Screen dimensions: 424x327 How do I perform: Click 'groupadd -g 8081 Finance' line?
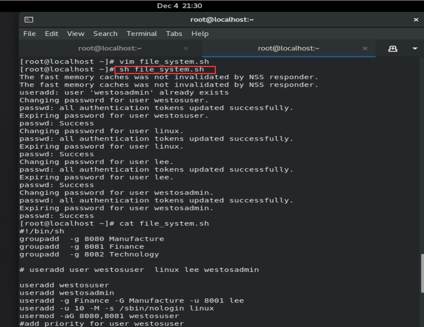[x=82, y=247]
